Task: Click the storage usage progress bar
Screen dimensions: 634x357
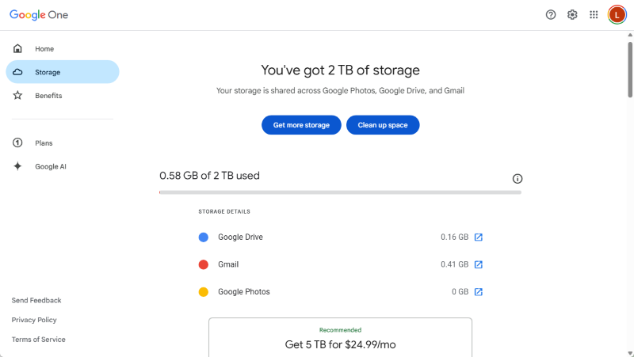Action: tap(341, 192)
